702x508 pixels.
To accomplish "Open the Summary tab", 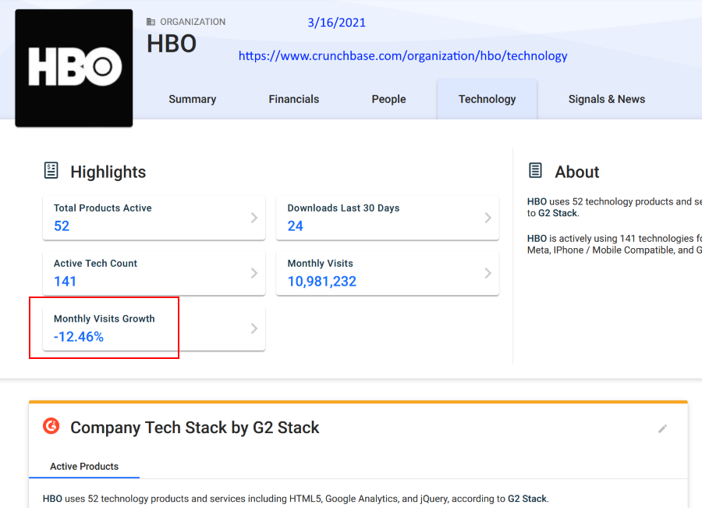I will [193, 99].
